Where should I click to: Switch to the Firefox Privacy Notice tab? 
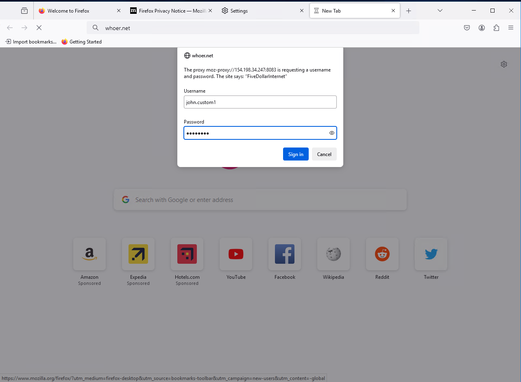coord(168,11)
